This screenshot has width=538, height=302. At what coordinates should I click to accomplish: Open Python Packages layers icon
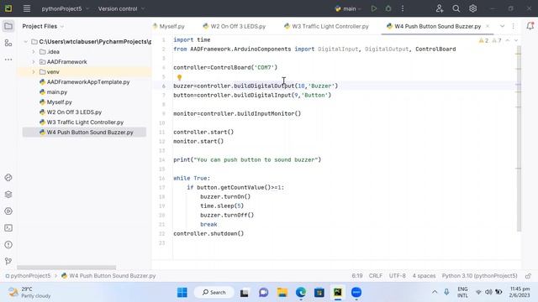(8, 194)
